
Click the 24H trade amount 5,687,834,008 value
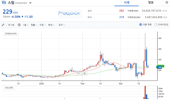(154, 17)
